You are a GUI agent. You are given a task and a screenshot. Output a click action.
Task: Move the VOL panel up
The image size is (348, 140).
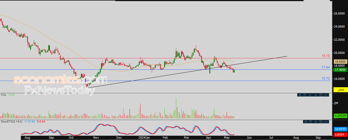310,95
